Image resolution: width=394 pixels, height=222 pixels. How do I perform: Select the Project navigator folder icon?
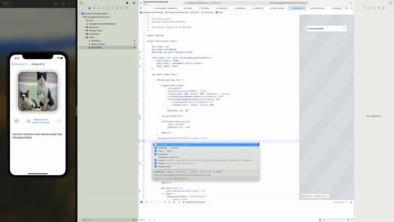89,8
